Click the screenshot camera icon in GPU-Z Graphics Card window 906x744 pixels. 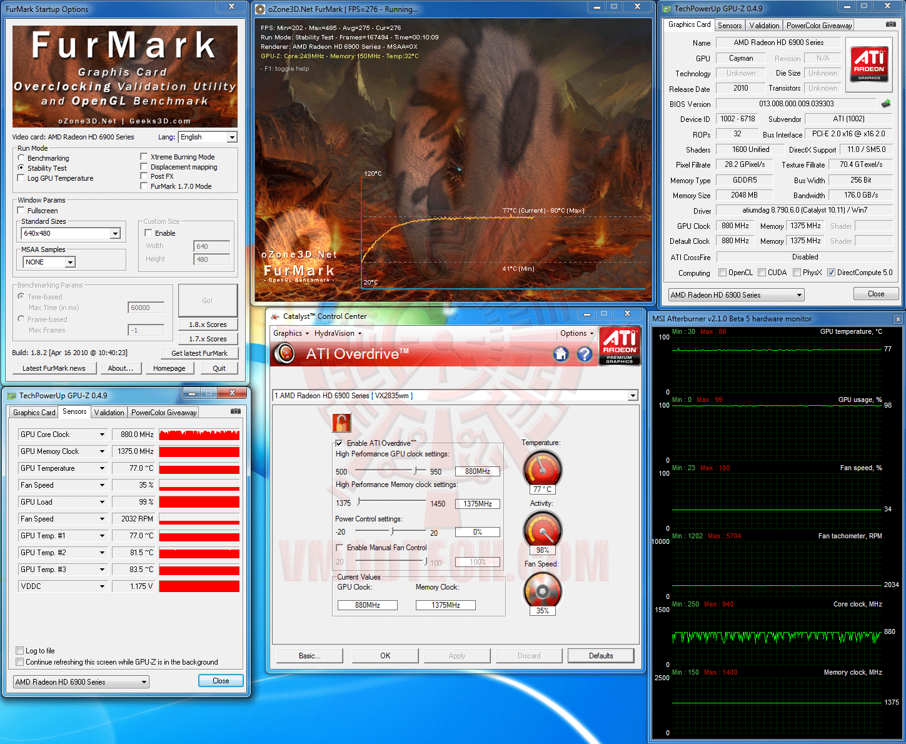click(891, 24)
